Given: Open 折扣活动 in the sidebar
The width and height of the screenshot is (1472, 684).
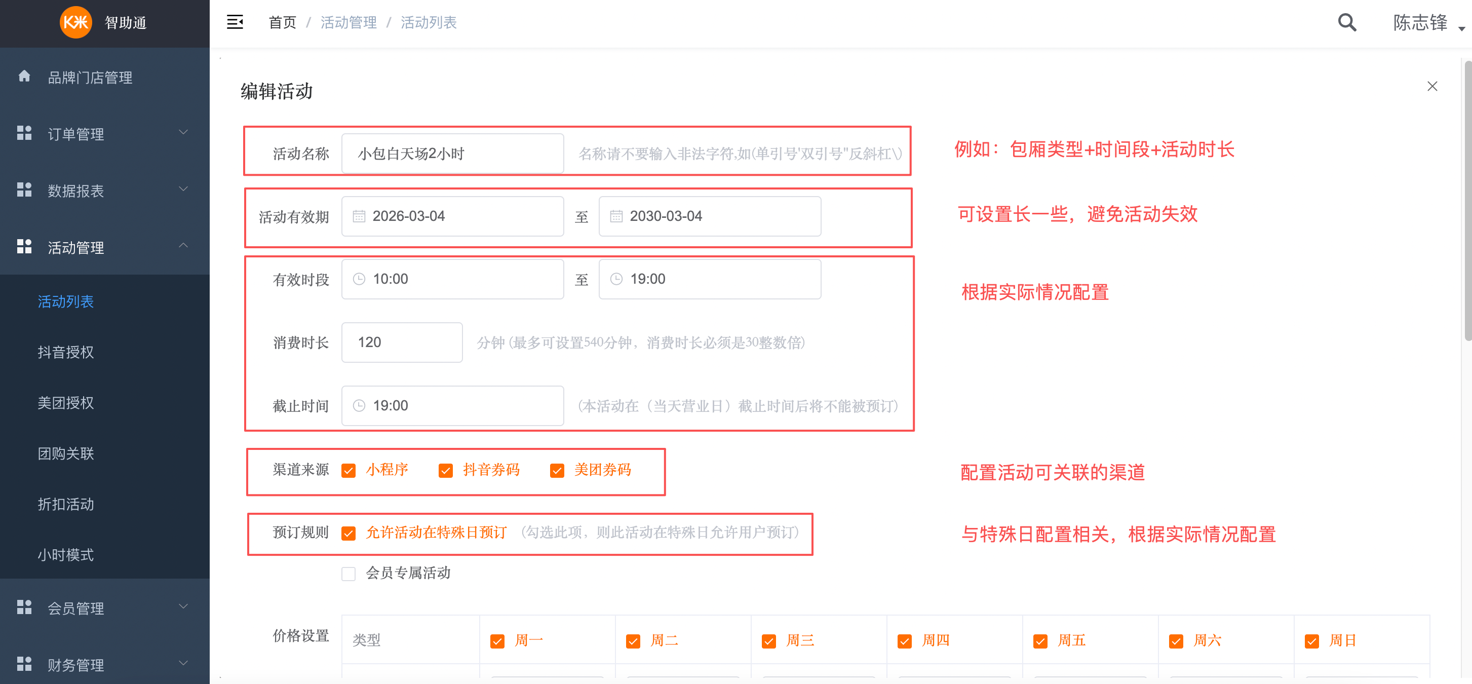Looking at the screenshot, I should click(x=65, y=504).
